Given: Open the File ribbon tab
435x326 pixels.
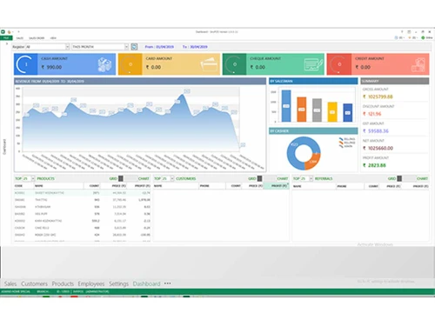Looking at the screenshot, I should click(x=6, y=38).
